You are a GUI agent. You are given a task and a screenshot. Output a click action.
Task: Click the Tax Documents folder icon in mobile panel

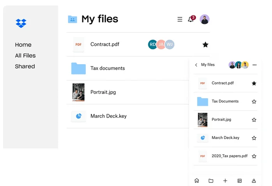click(x=203, y=101)
